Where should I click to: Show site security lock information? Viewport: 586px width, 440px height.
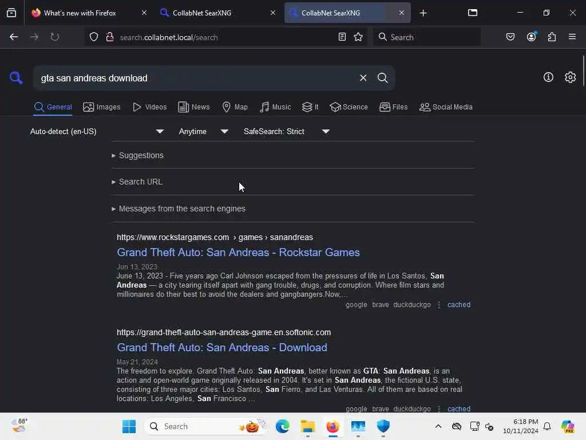[x=109, y=37]
